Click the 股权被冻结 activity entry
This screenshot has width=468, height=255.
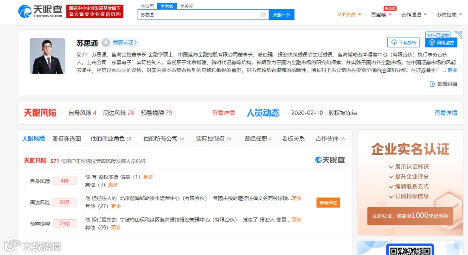pos(343,113)
